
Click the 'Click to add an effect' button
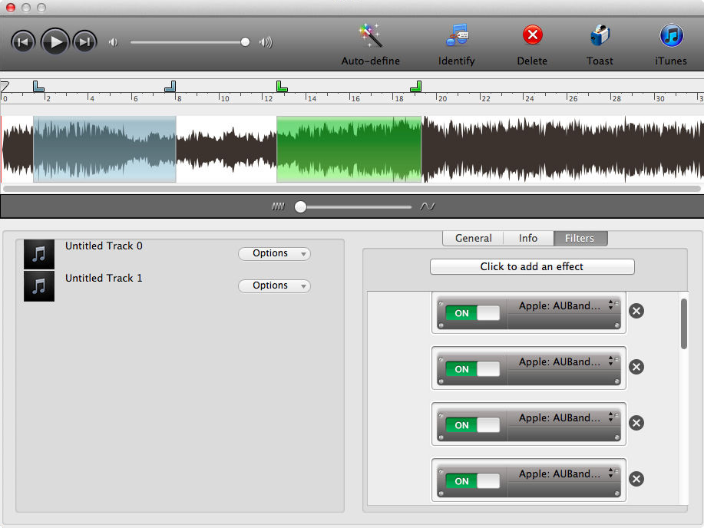tap(532, 266)
